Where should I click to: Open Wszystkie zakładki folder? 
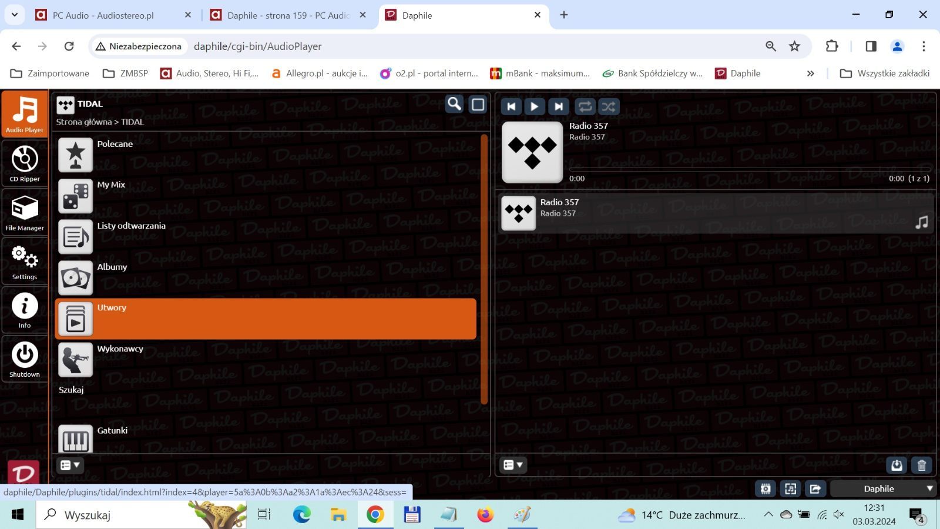click(885, 73)
